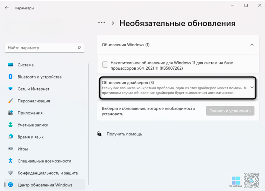The height and width of the screenshot is (191, 265).
Task: Click the System monitor icon
Action: [10, 65]
